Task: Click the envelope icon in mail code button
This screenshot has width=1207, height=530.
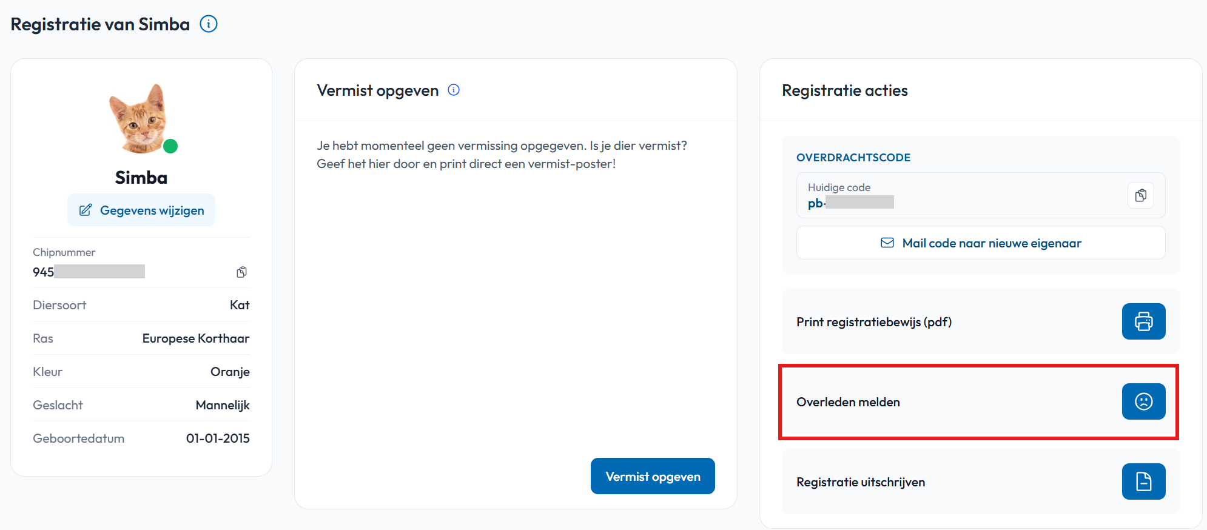Action: pos(887,243)
